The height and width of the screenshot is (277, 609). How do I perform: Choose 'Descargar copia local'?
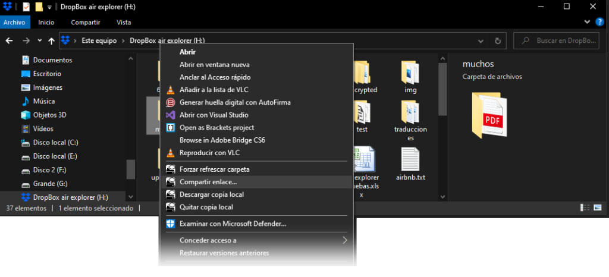[x=257, y=194]
